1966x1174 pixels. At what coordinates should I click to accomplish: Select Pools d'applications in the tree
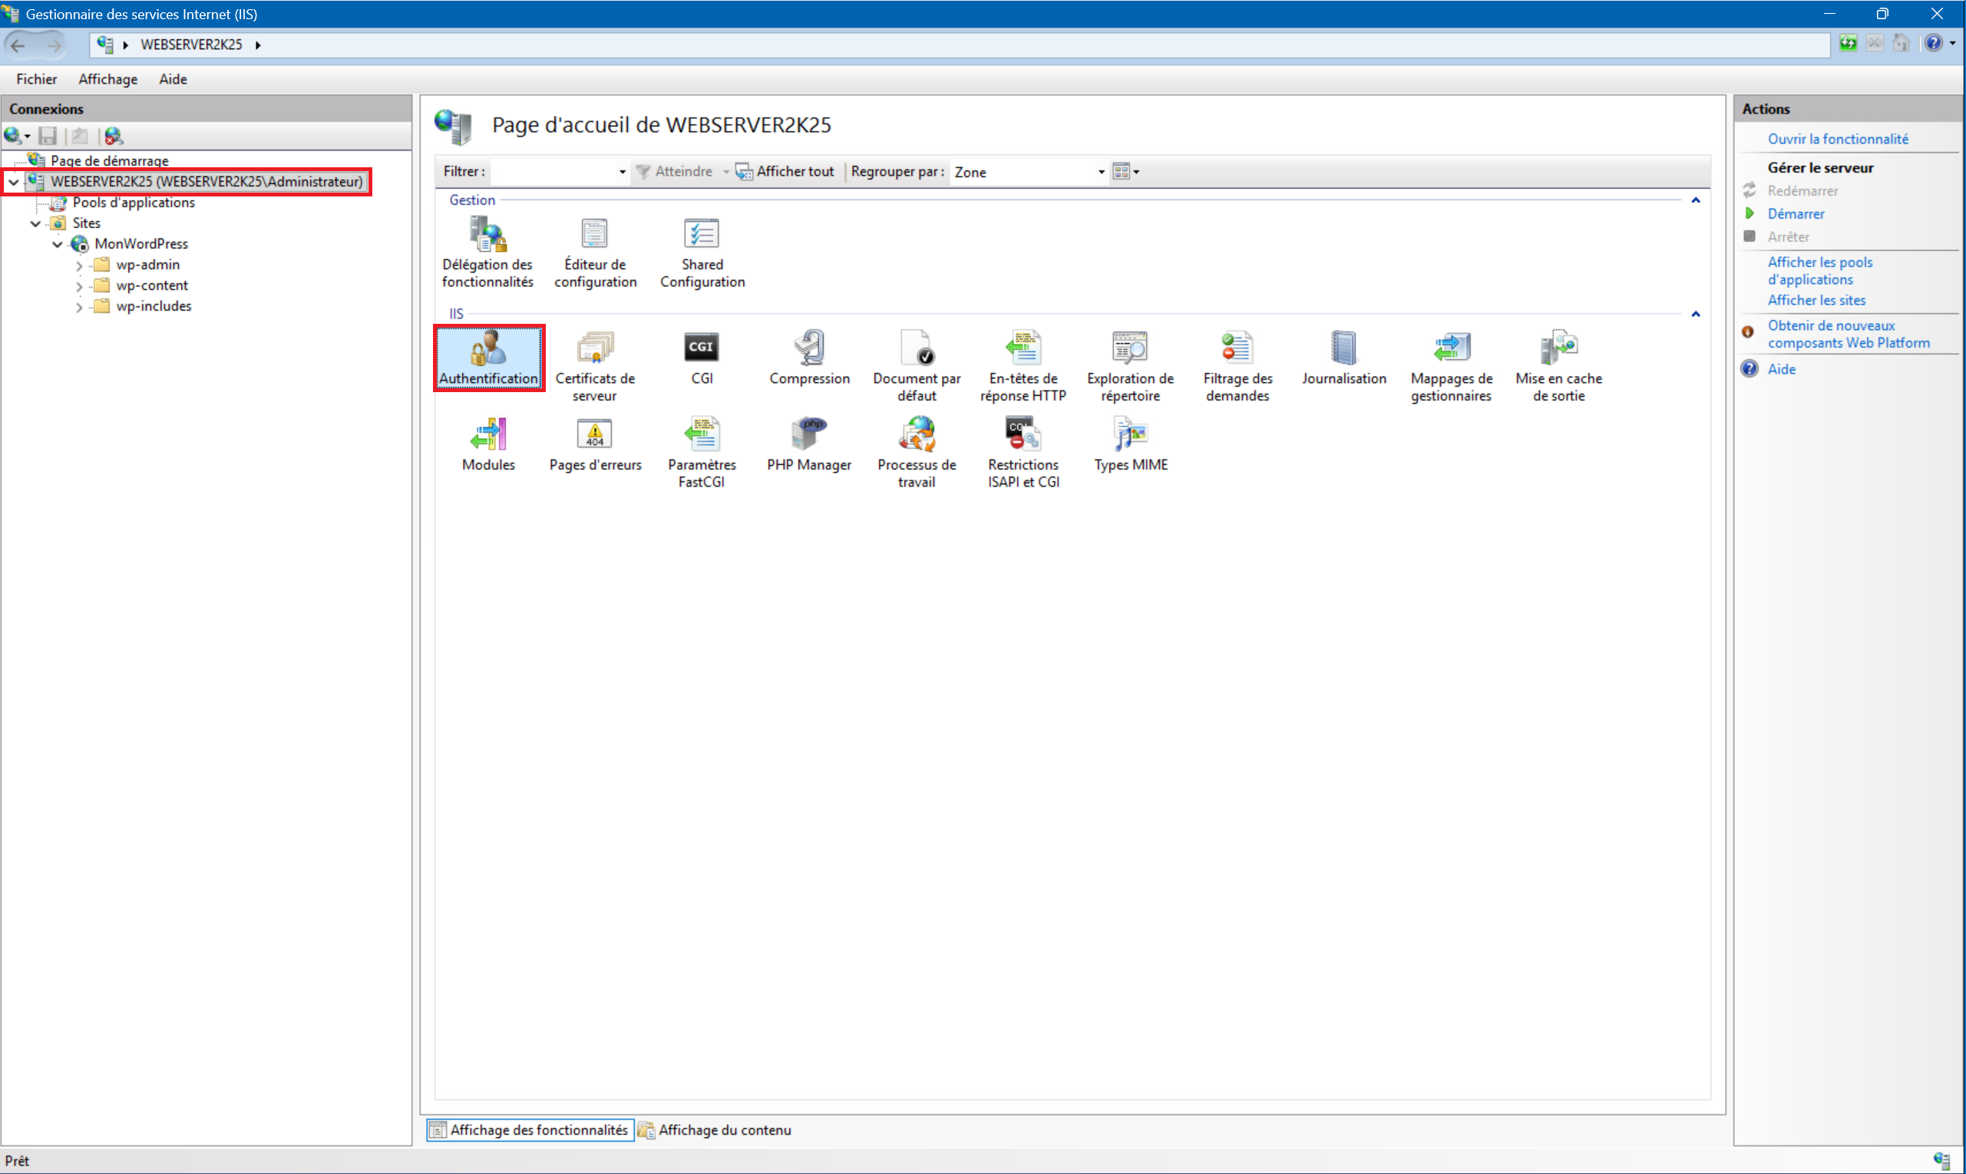click(133, 203)
